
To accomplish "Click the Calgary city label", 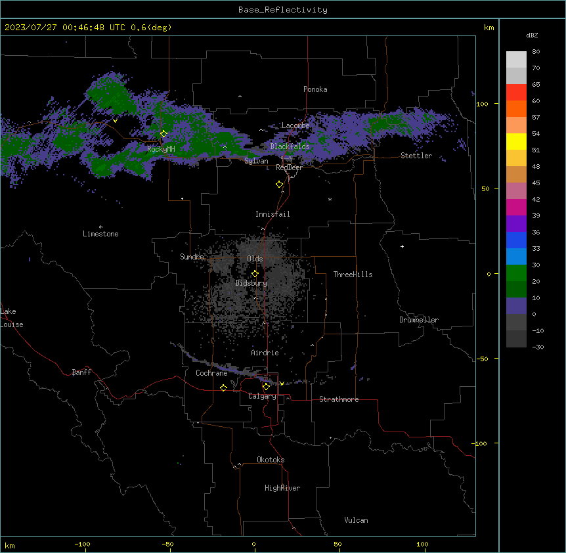I will pyautogui.click(x=262, y=396).
